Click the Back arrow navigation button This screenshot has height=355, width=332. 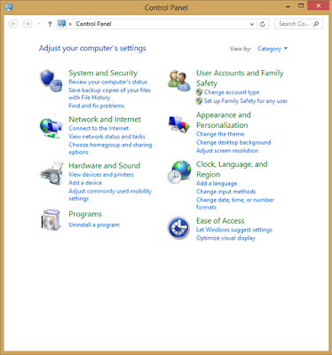[x=13, y=24]
